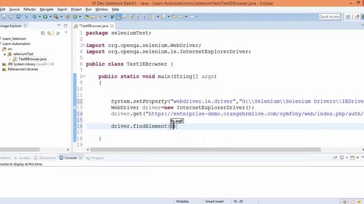Screen dimensions: 364x204
Task: Click the Pin Console icon
Action: pos(335,158)
